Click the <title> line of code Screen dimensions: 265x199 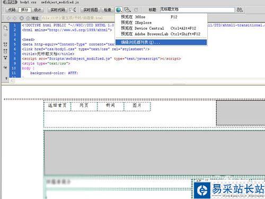coord(48,54)
